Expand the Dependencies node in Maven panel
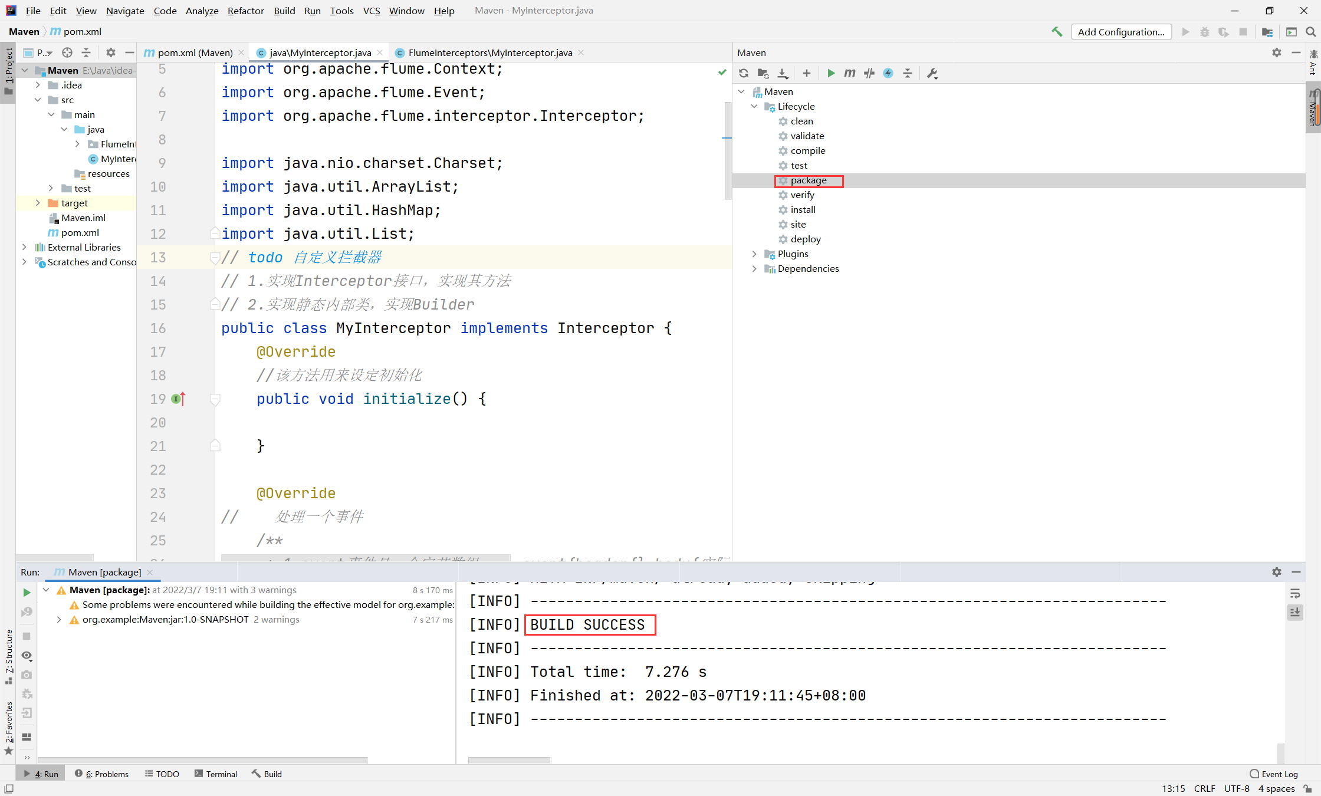This screenshot has height=796, width=1321. coord(754,269)
